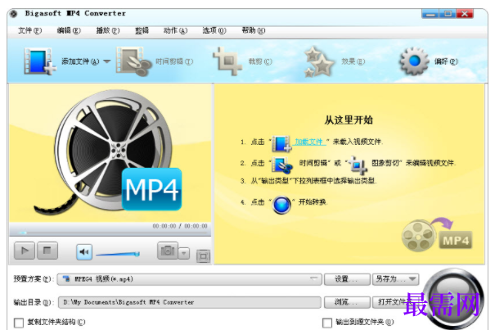This screenshot has width=495, height=330.
Task: Open the 帮助 (Help) menu
Action: pos(254,30)
